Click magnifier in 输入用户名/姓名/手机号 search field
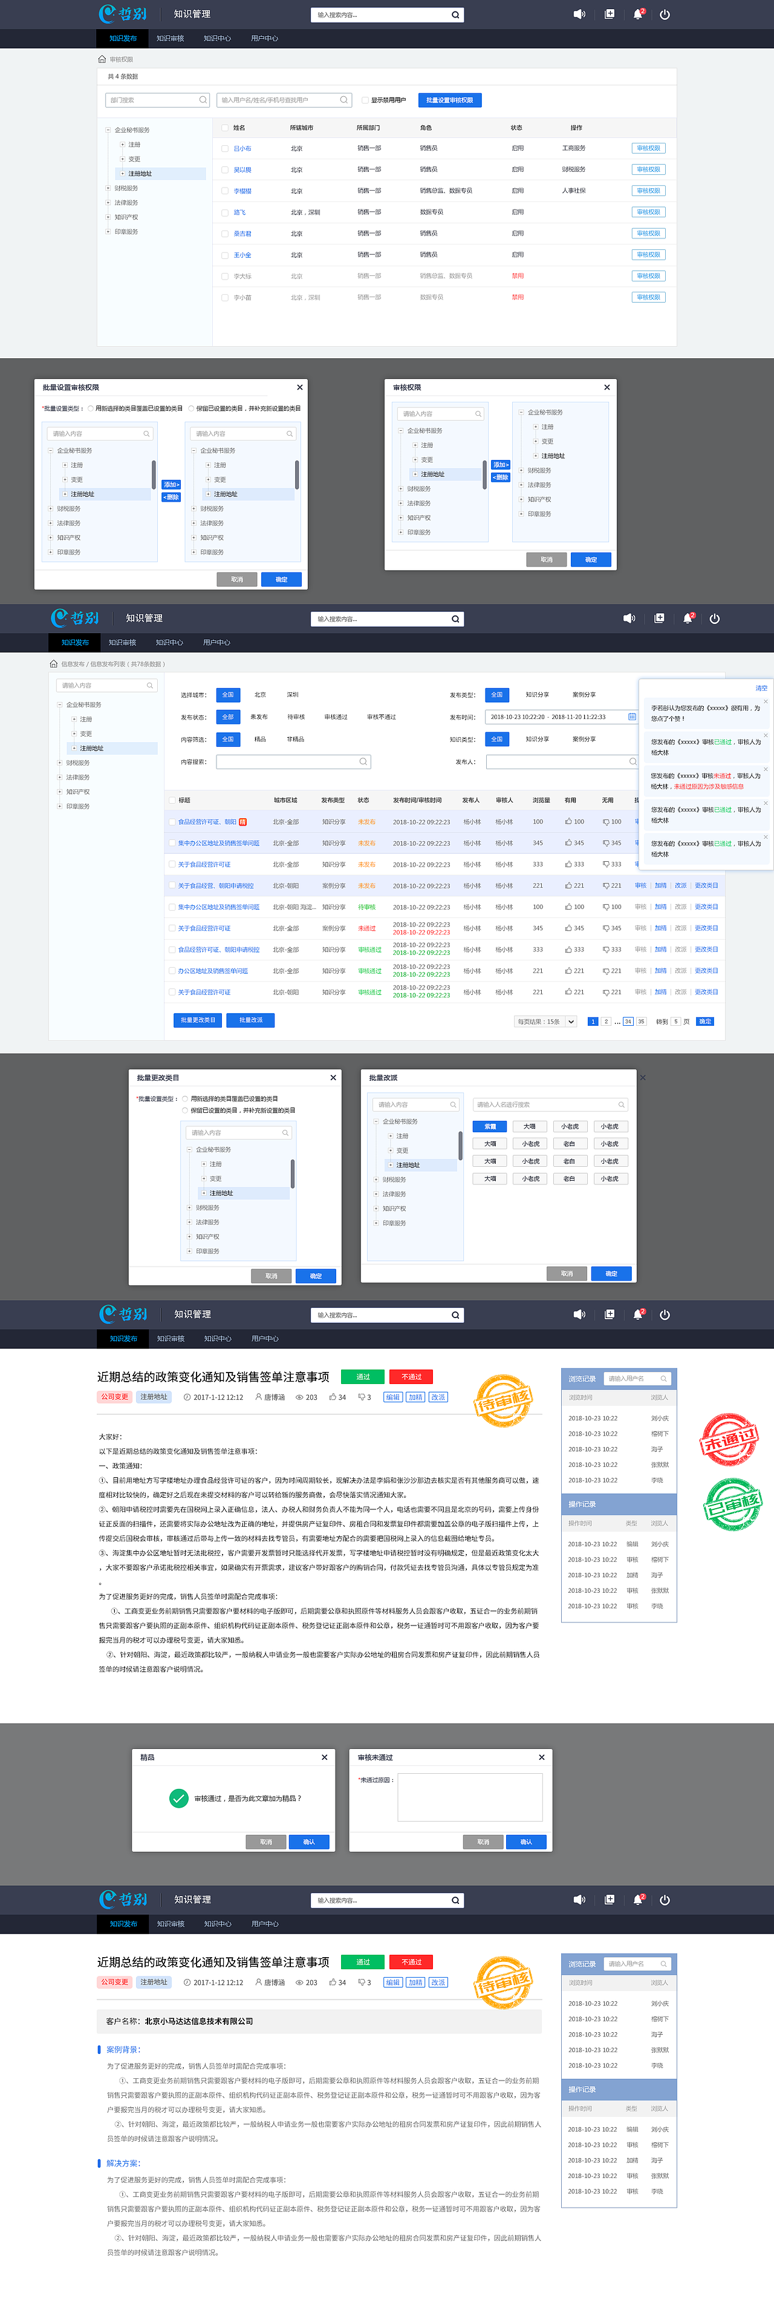The image size is (774, 2313). [x=343, y=100]
